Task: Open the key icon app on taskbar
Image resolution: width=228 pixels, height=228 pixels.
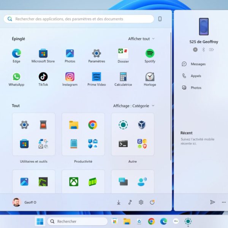Action: pos(176,221)
